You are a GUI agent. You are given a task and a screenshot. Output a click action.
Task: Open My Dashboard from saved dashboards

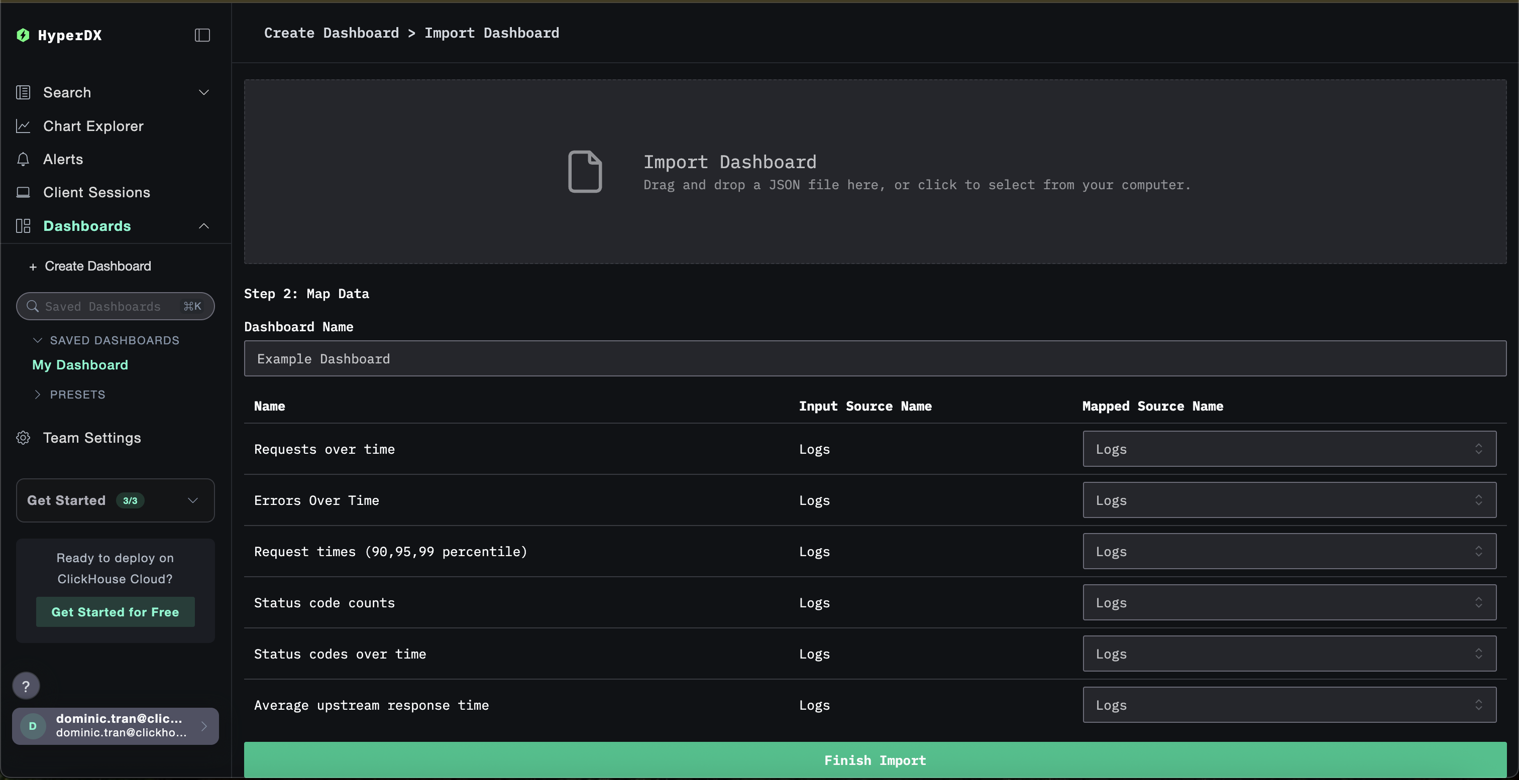(x=80, y=365)
